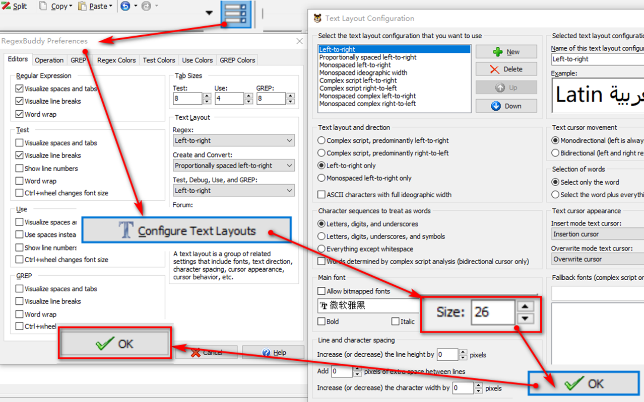Enable Test Visualize spaces and tabs
Image resolution: width=644 pixels, height=402 pixels.
pyautogui.click(x=19, y=143)
